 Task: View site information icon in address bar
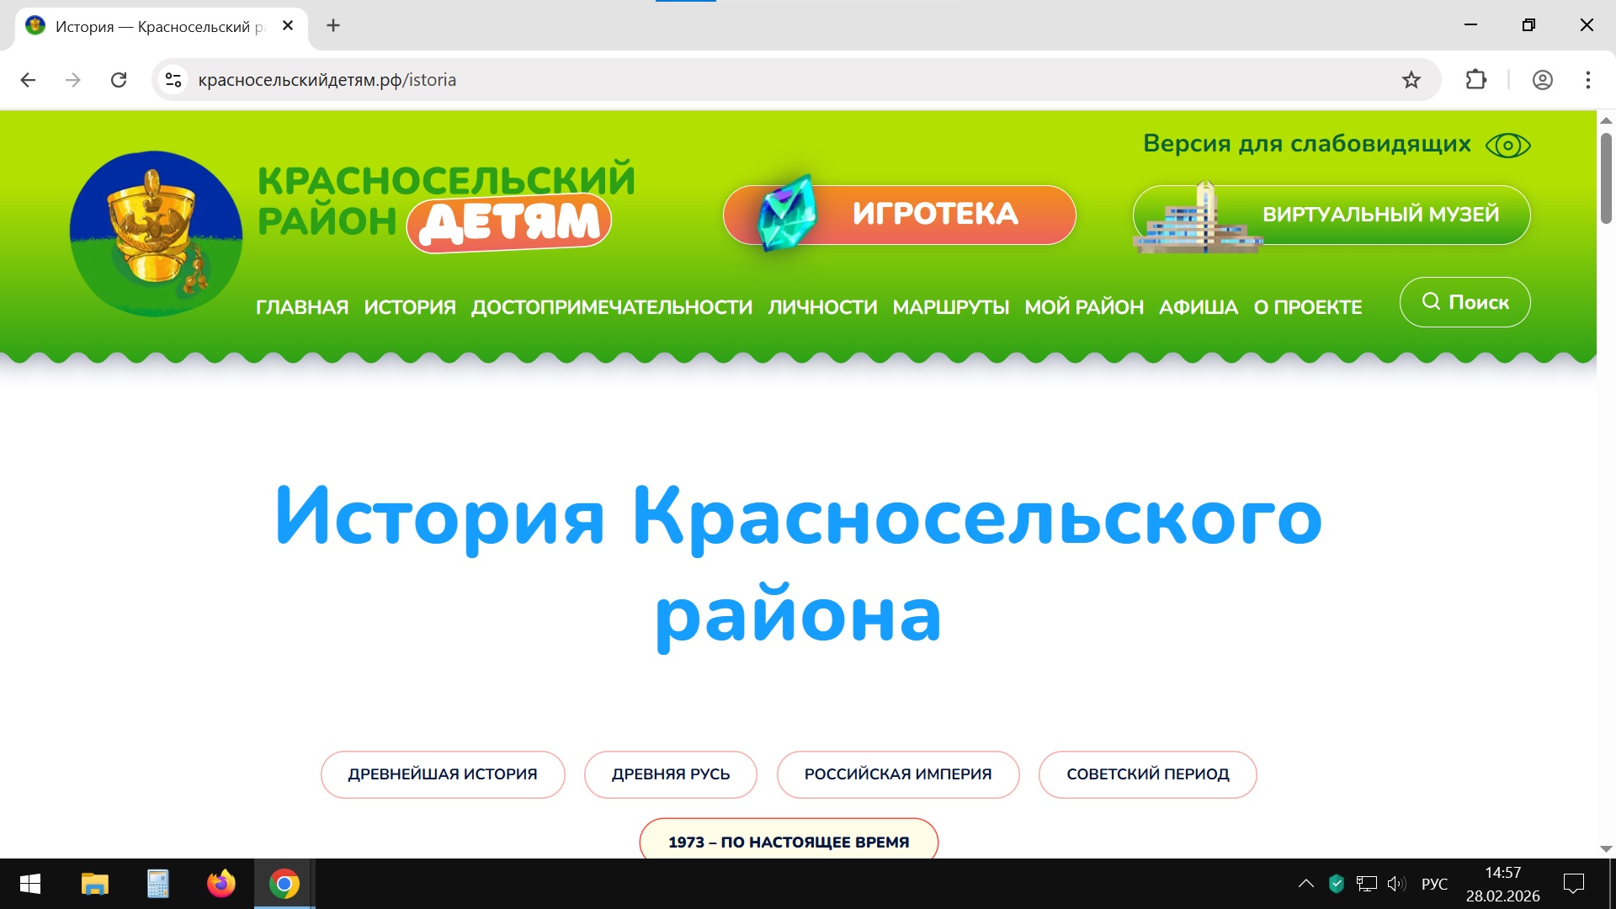(173, 80)
